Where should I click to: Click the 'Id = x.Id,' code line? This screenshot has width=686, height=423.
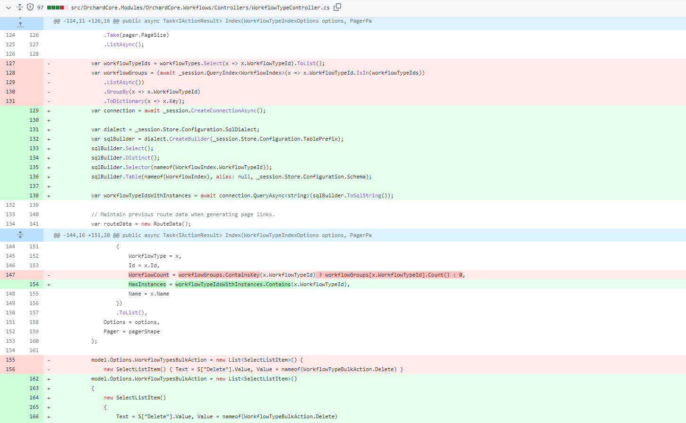144,265
